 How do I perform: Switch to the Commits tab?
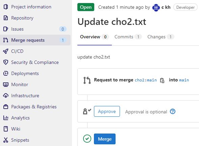(x=128, y=37)
